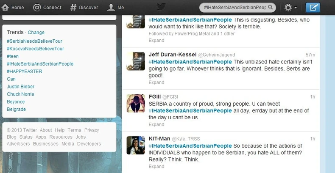This screenshot has height=173, width=335.
Task: Expand the FGIII tweet
Action: point(156,124)
